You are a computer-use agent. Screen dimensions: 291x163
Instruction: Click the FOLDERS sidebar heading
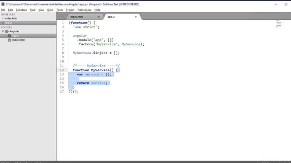coord(6,27)
